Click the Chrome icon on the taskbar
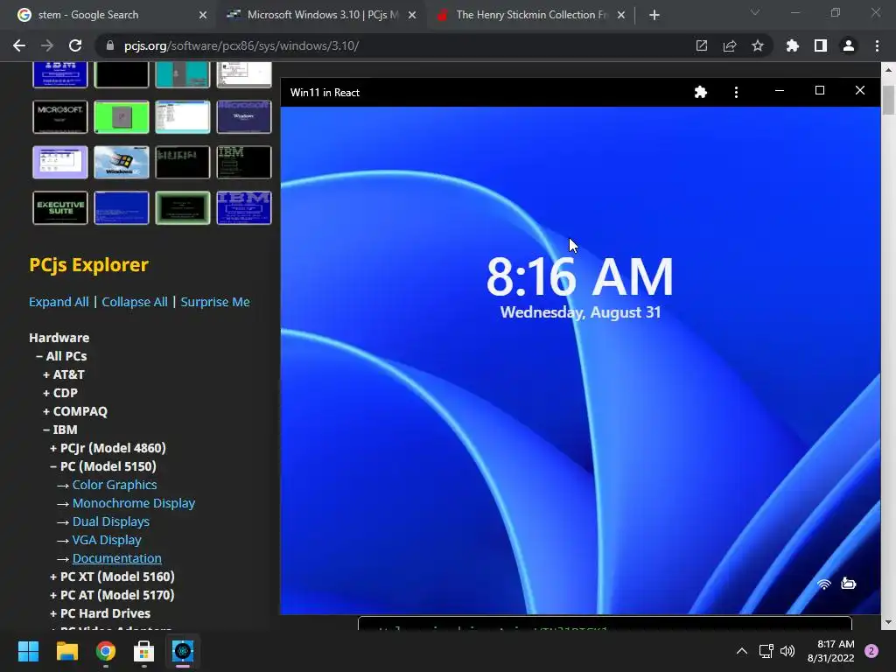Viewport: 896px width, 672px height. point(106,651)
